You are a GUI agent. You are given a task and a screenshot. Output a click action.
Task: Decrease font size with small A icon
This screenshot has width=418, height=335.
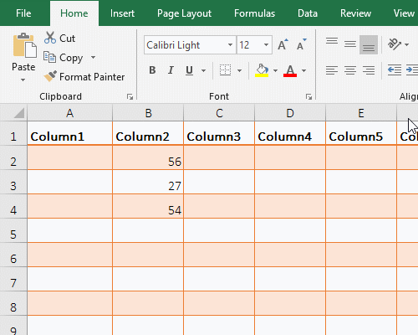click(x=301, y=44)
